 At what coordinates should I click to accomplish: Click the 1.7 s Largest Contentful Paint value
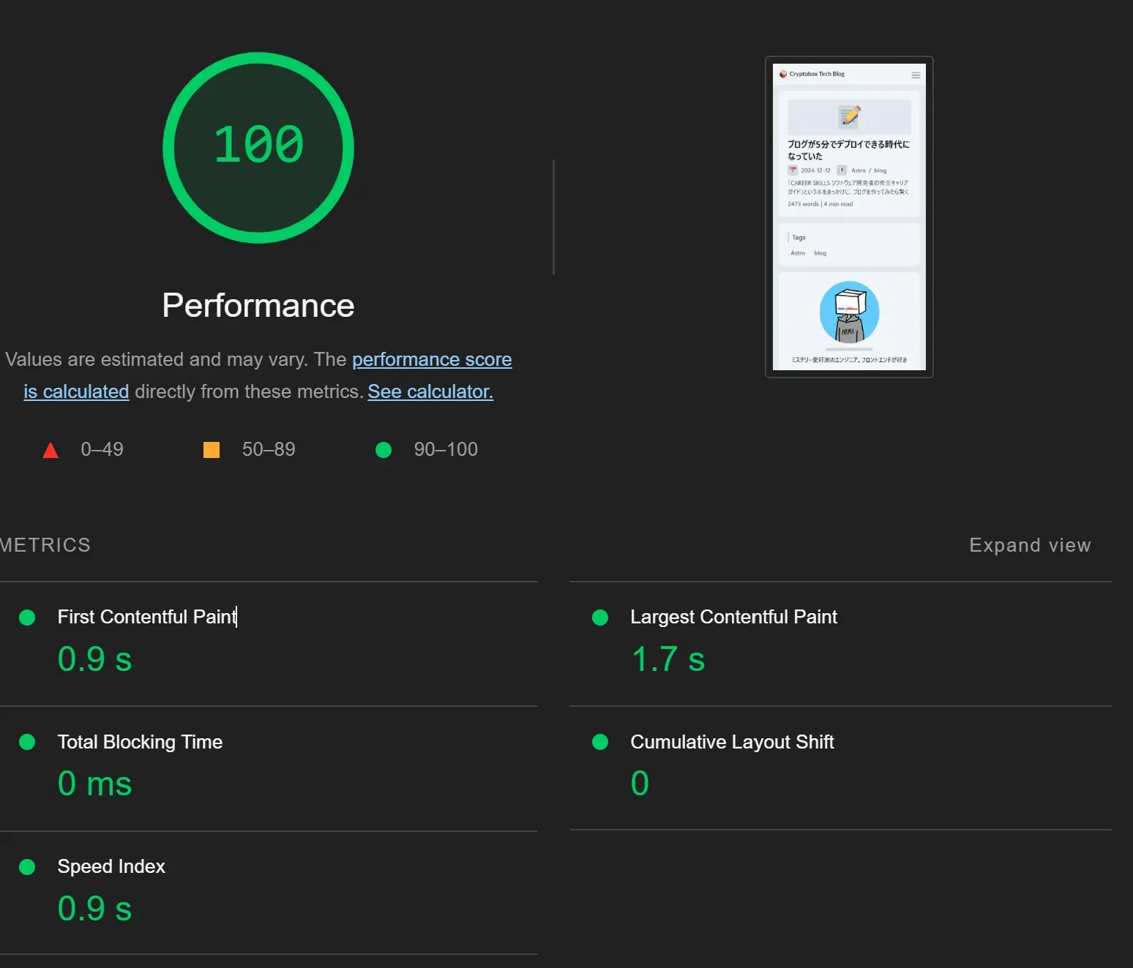(x=668, y=659)
